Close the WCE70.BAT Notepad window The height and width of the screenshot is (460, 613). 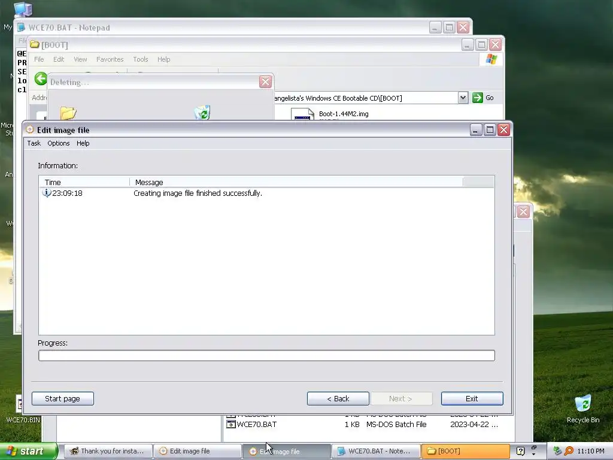[463, 28]
